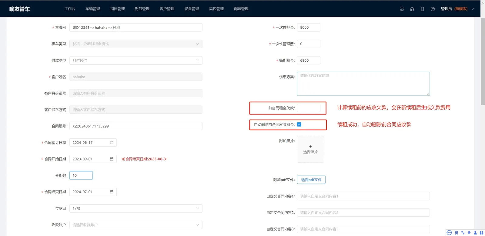Viewport: 485px width, 236px height.
Task: Click the iFLY input method logo
Action: click(x=449, y=233)
